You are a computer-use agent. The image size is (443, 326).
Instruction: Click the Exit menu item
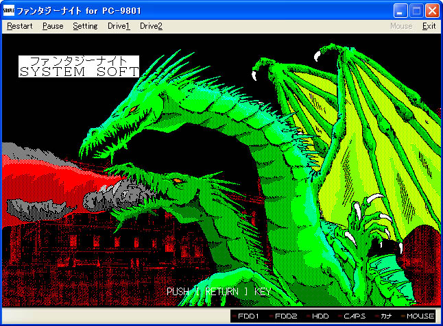click(429, 26)
